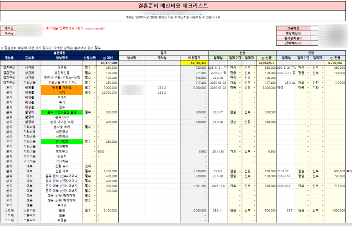This screenshot has height=226, width=352.
Task: Select the green 본식 스냅&원판 촬영 cell
Action: click(x=62, y=112)
